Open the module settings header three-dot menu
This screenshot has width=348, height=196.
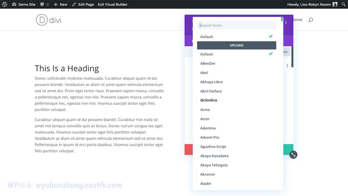[286, 22]
